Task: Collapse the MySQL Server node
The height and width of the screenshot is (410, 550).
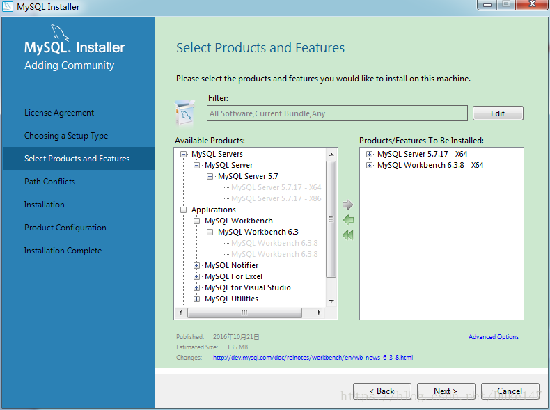Action: [x=196, y=165]
